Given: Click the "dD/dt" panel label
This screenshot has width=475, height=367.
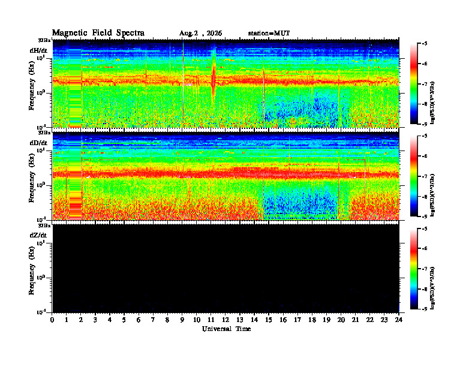Looking at the screenshot, I should click(x=38, y=143).
